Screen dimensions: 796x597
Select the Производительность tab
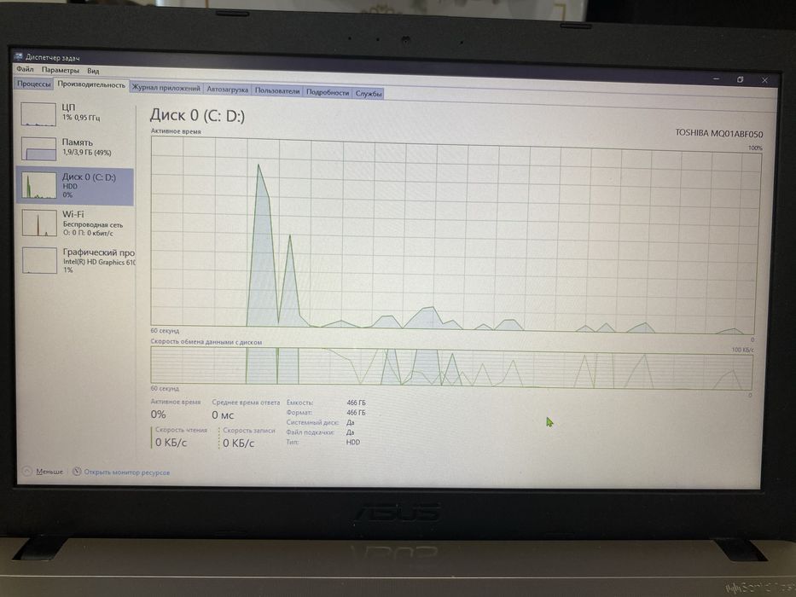(91, 84)
